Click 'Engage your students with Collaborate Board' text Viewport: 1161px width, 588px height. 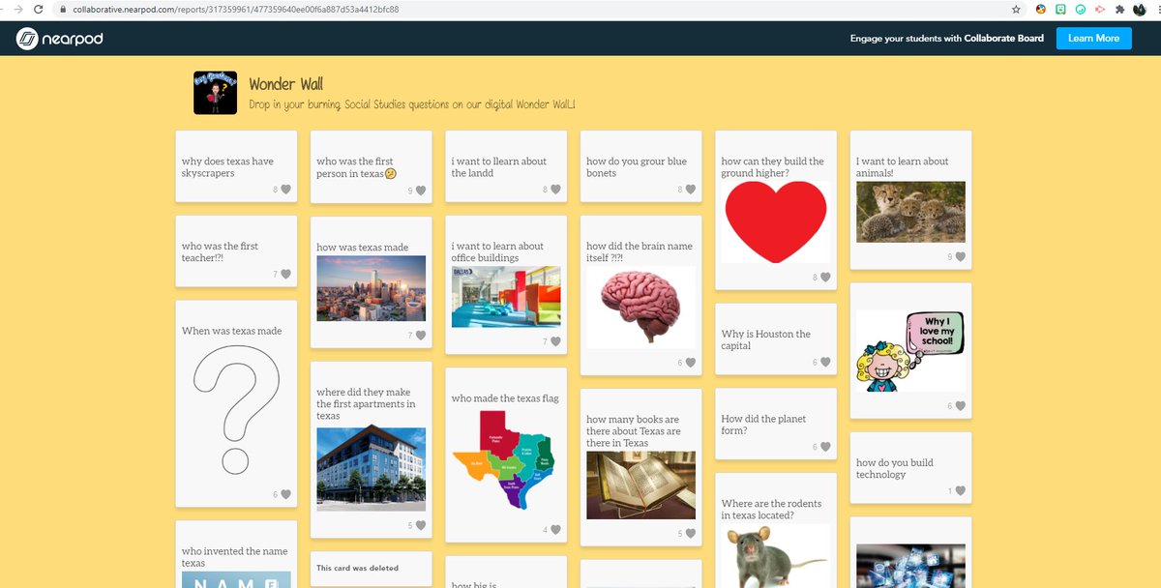(x=947, y=39)
